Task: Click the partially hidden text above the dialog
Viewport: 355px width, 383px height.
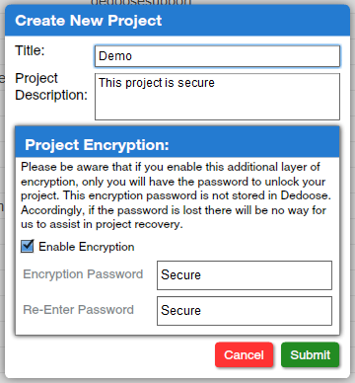Action: click(x=141, y=2)
